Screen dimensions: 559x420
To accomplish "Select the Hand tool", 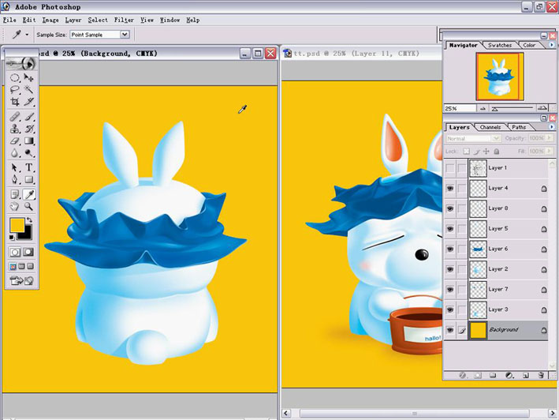I will [x=15, y=206].
